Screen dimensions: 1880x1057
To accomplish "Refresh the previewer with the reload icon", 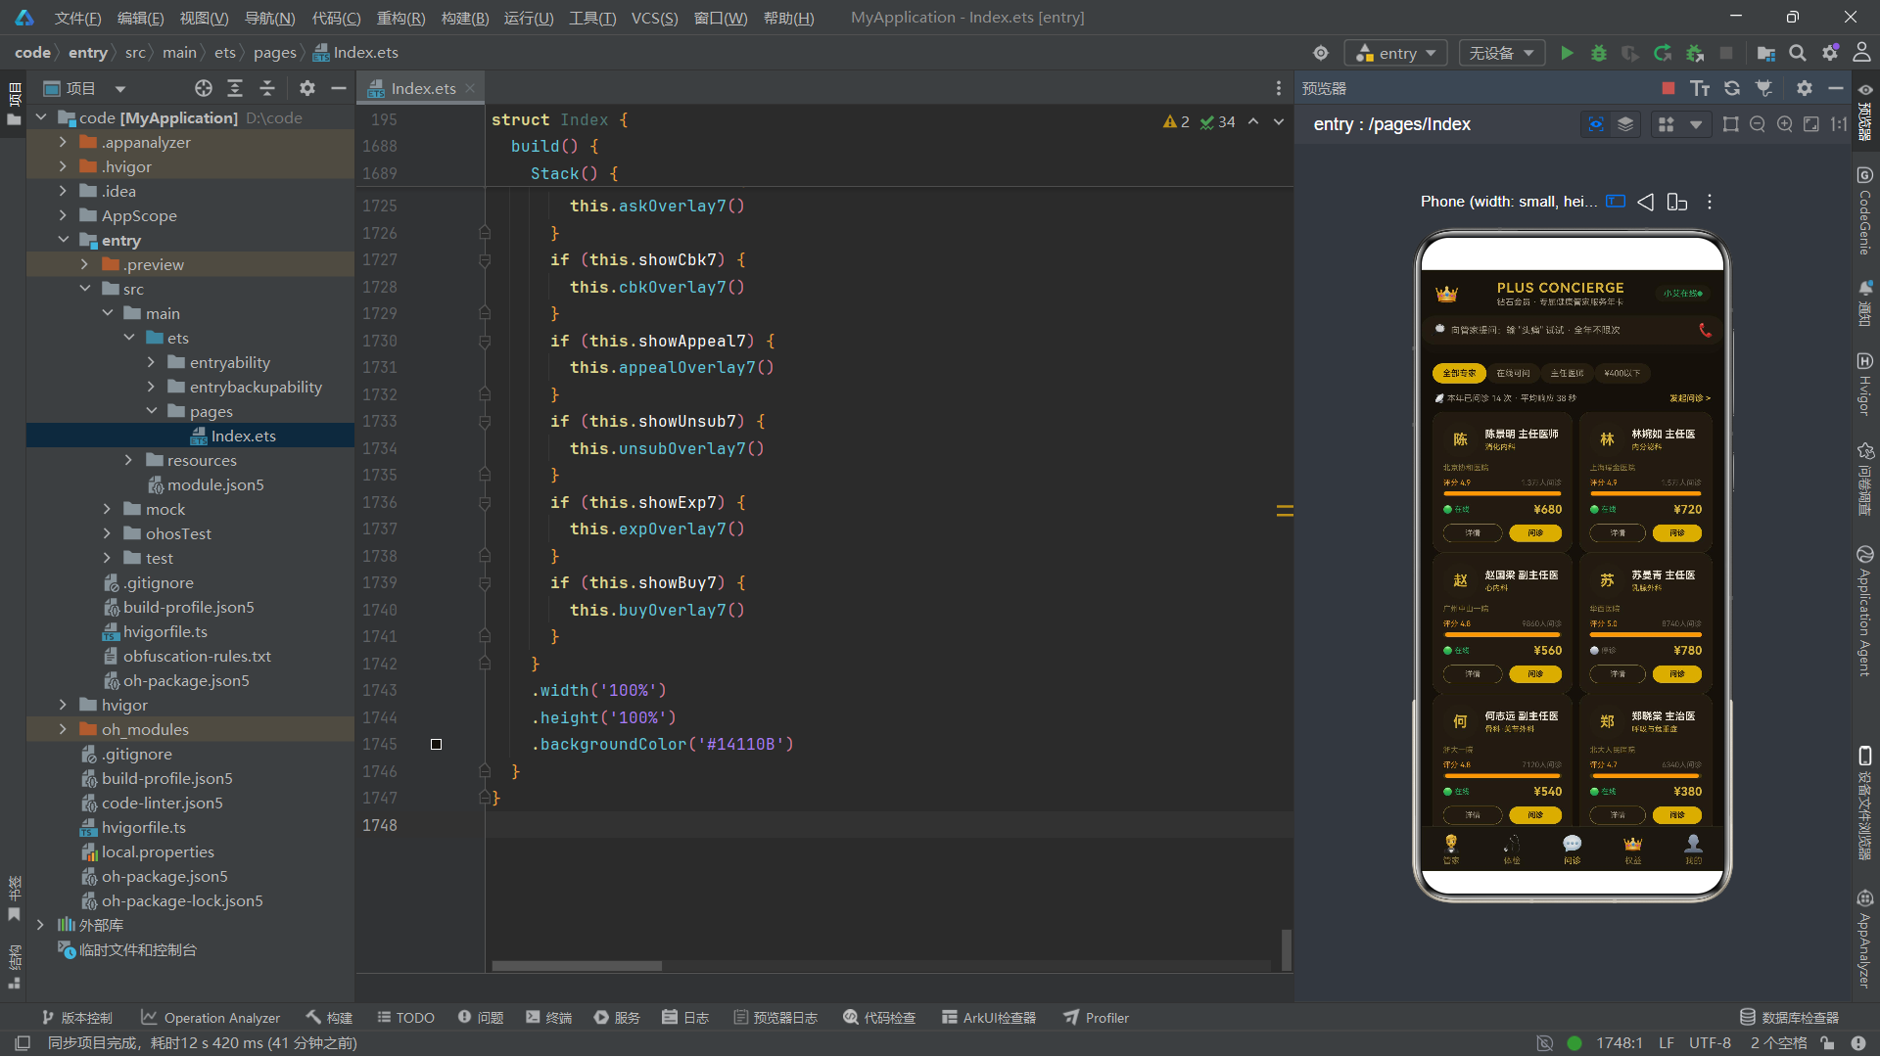I will coord(1732,88).
